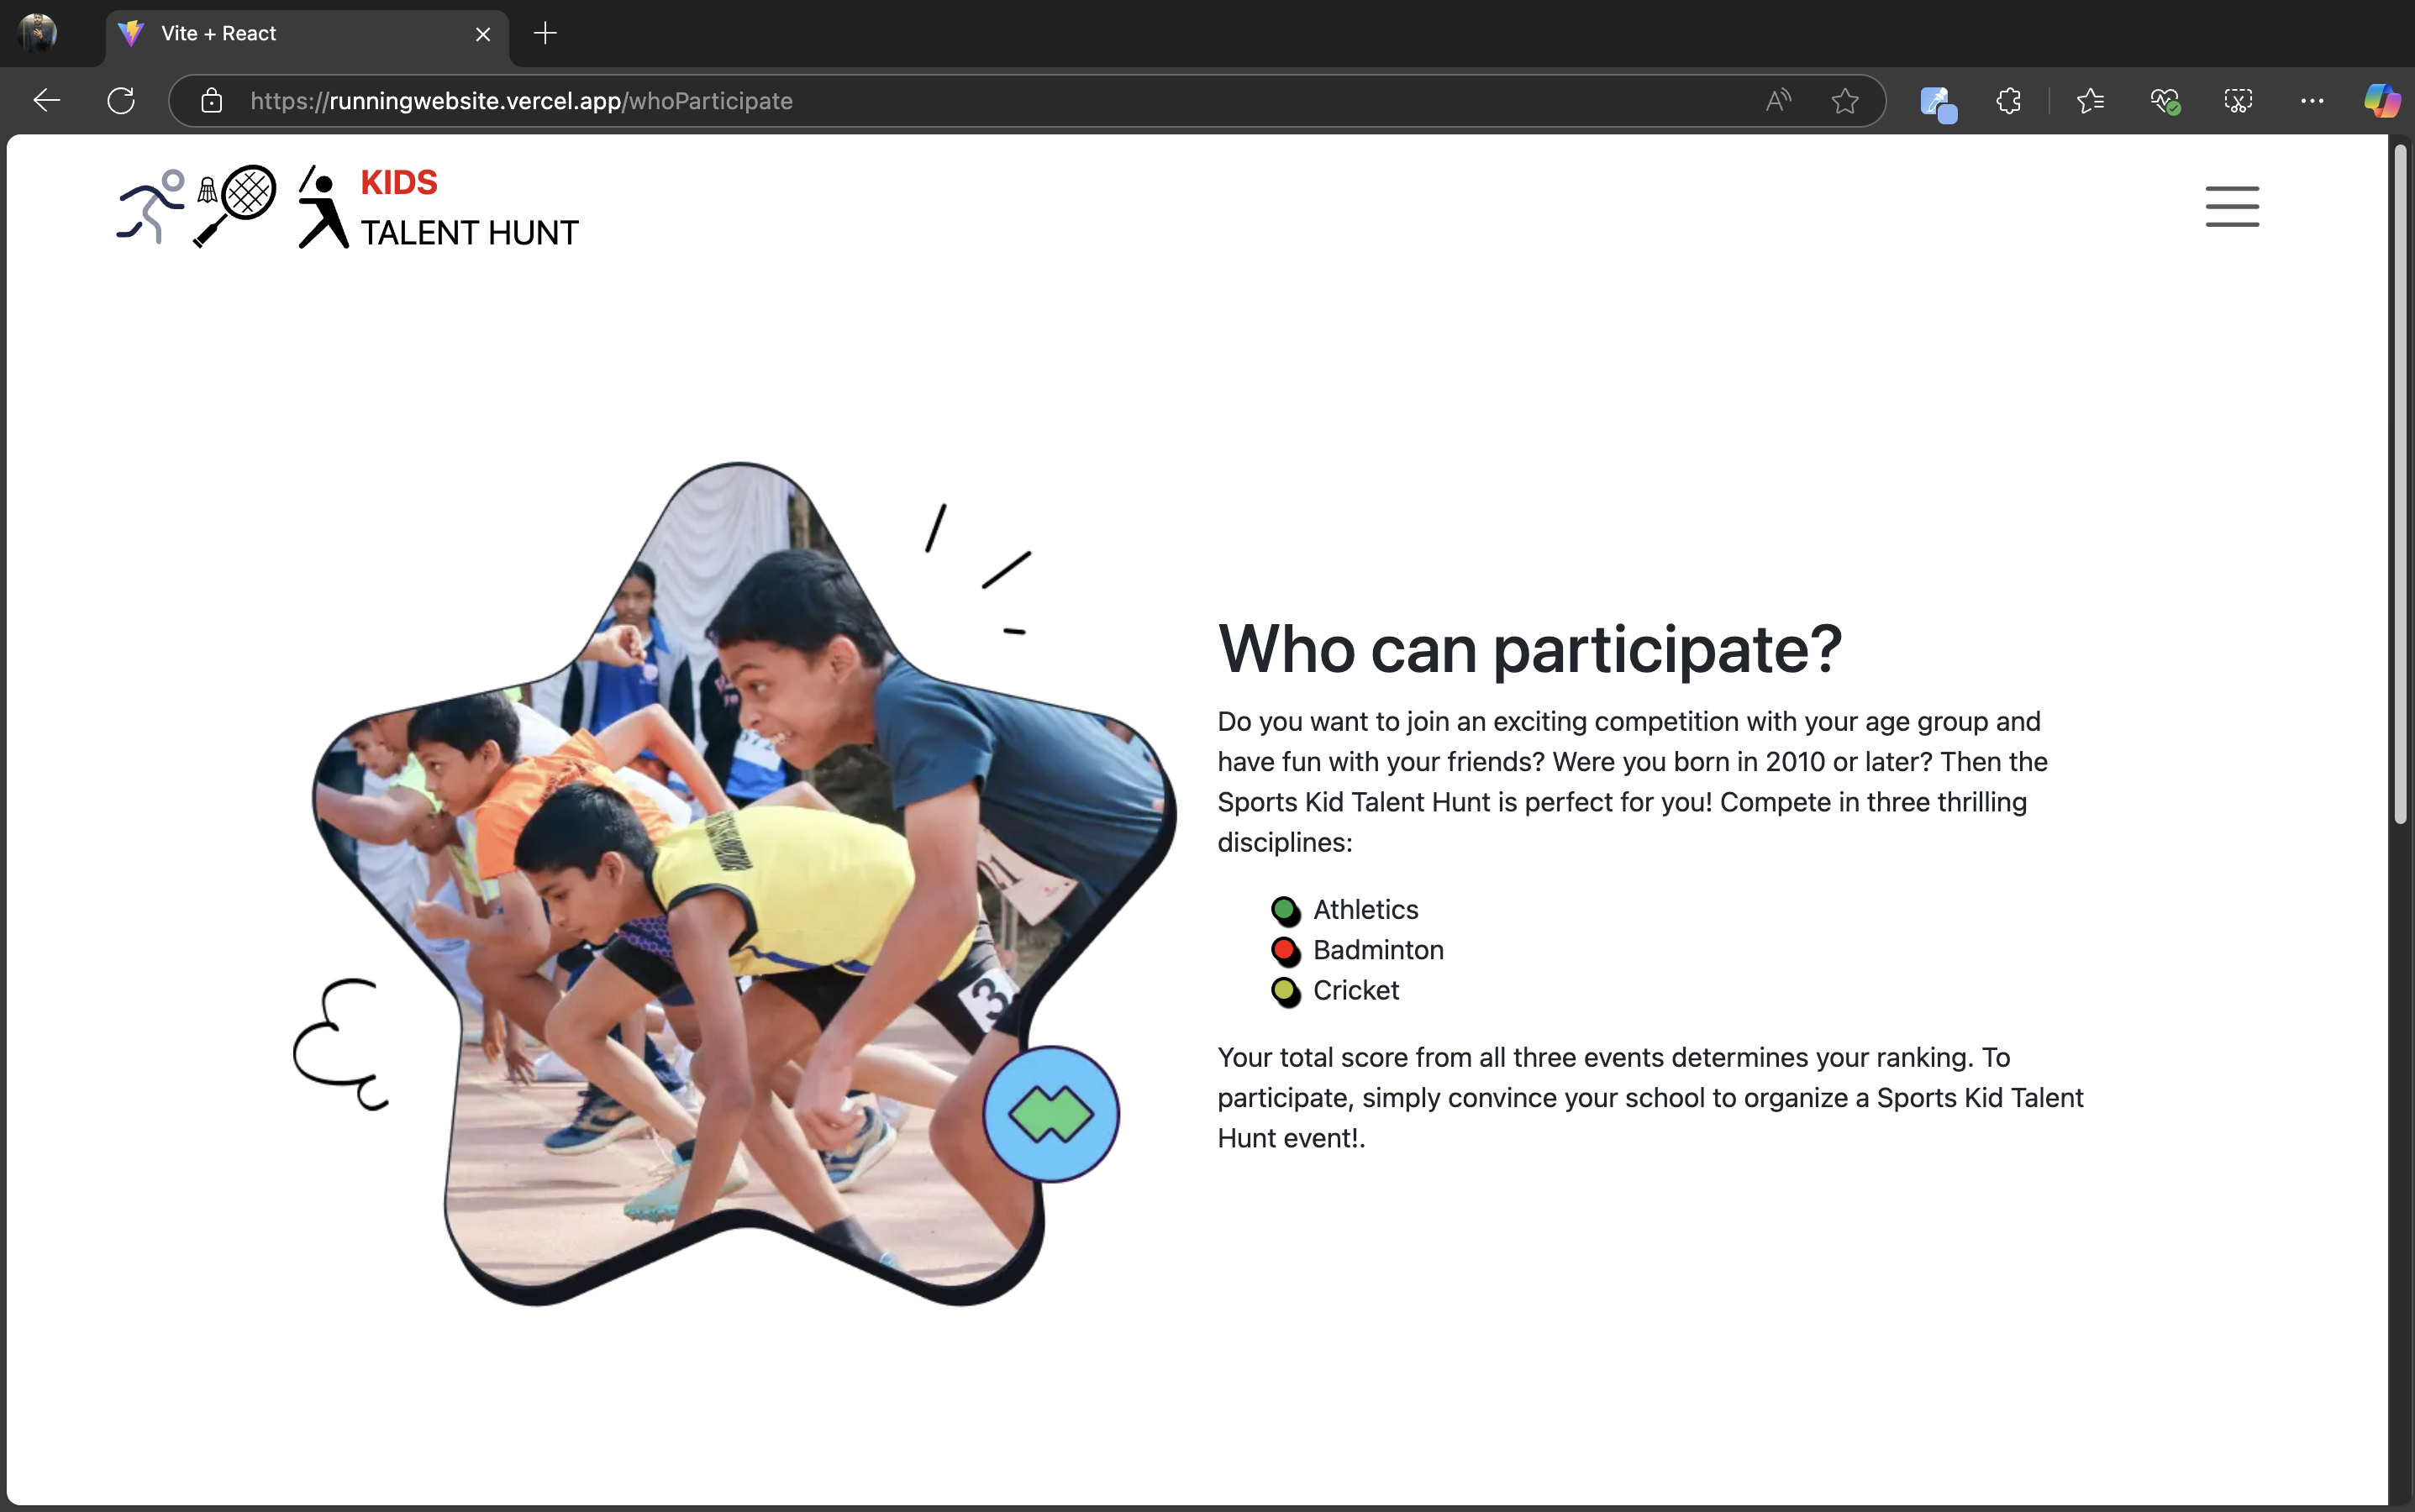Add the page to favorites
The width and height of the screenshot is (2415, 1512).
click(x=1844, y=100)
